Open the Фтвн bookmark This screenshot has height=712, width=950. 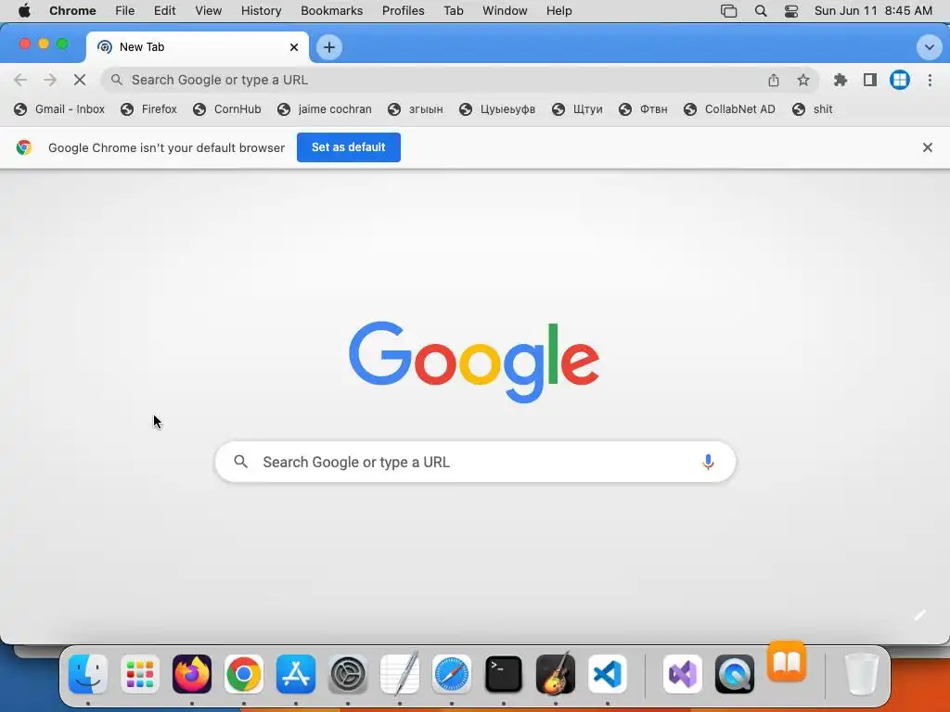coord(644,109)
